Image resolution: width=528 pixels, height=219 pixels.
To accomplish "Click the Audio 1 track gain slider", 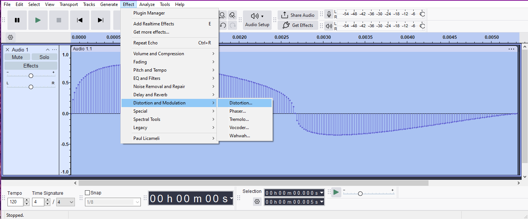I will click(31, 76).
